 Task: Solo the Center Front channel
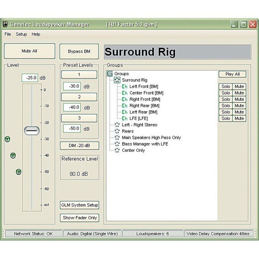coord(226,93)
